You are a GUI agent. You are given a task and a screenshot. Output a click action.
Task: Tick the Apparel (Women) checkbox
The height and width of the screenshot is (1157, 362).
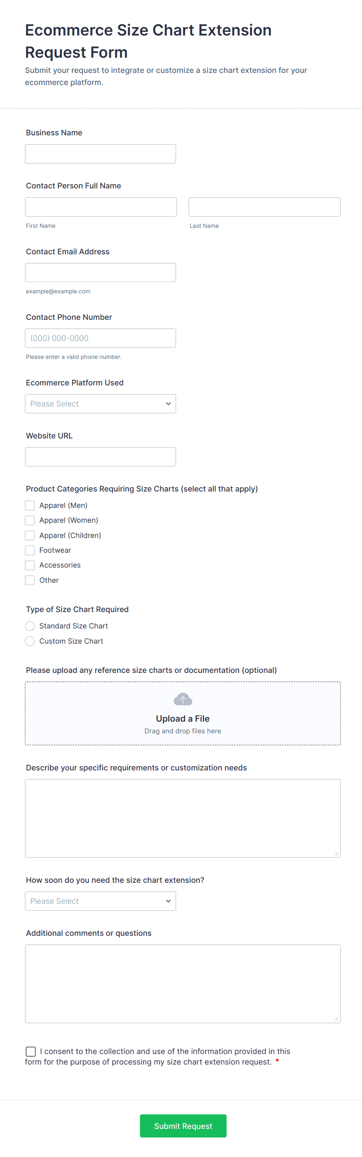point(30,520)
